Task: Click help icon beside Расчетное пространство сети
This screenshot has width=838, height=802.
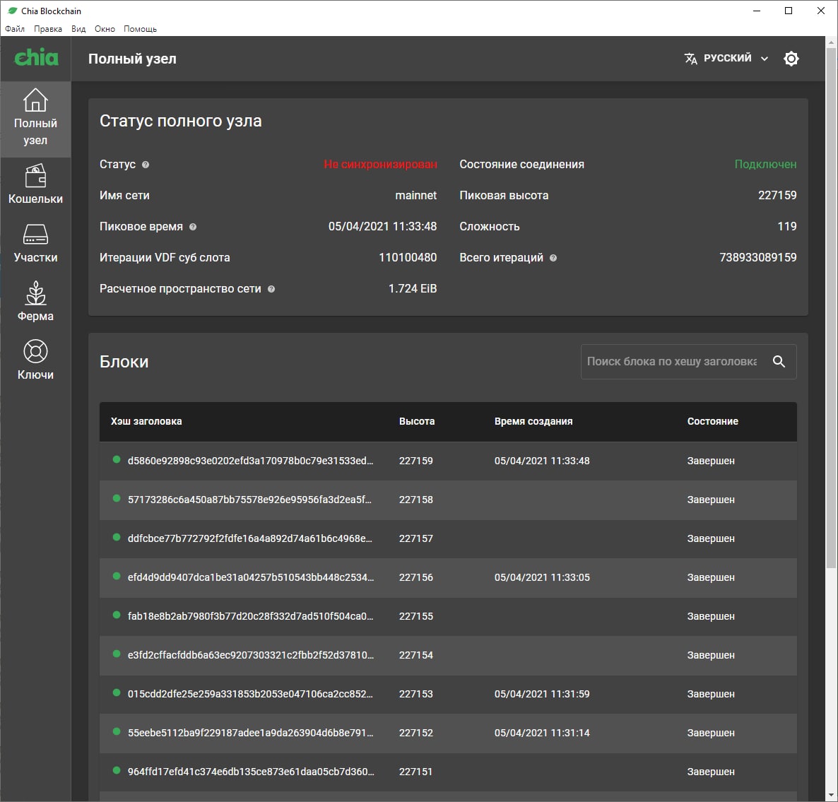Action: click(x=271, y=289)
